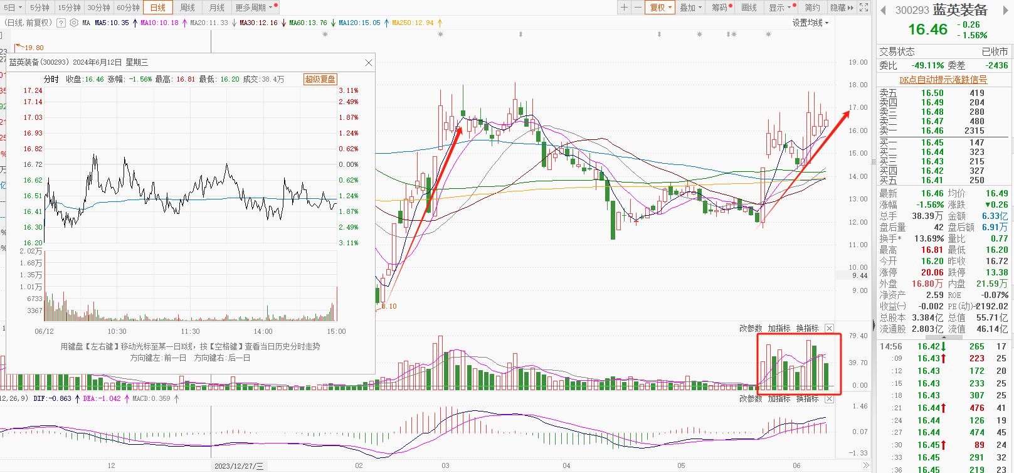Expand the 更多周期 dropdown
The width and height of the screenshot is (1014, 473).
[x=255, y=8]
